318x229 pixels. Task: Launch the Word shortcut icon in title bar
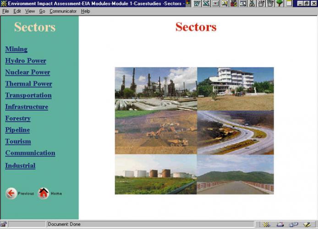coord(197,3)
